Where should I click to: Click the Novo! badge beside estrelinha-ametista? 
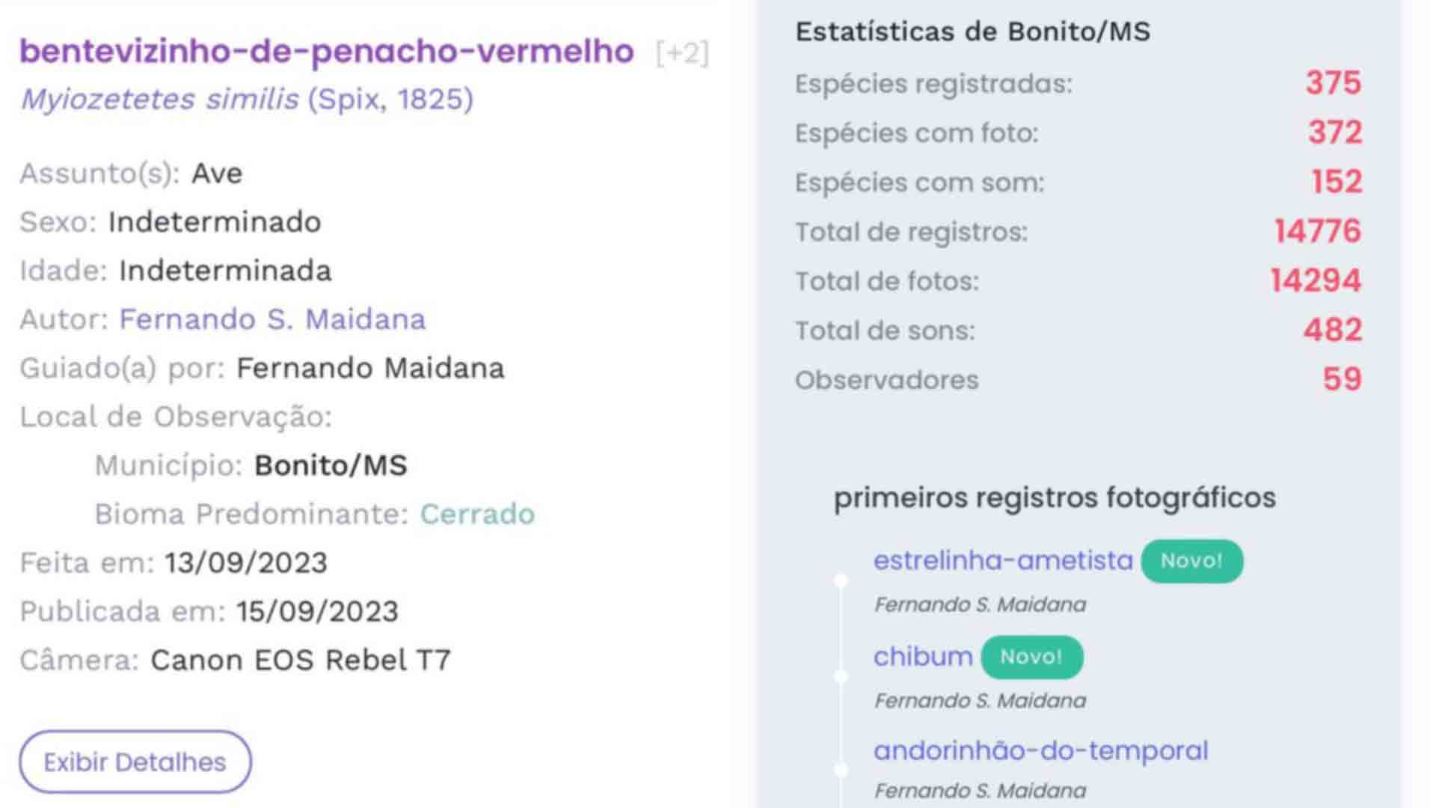1191,561
